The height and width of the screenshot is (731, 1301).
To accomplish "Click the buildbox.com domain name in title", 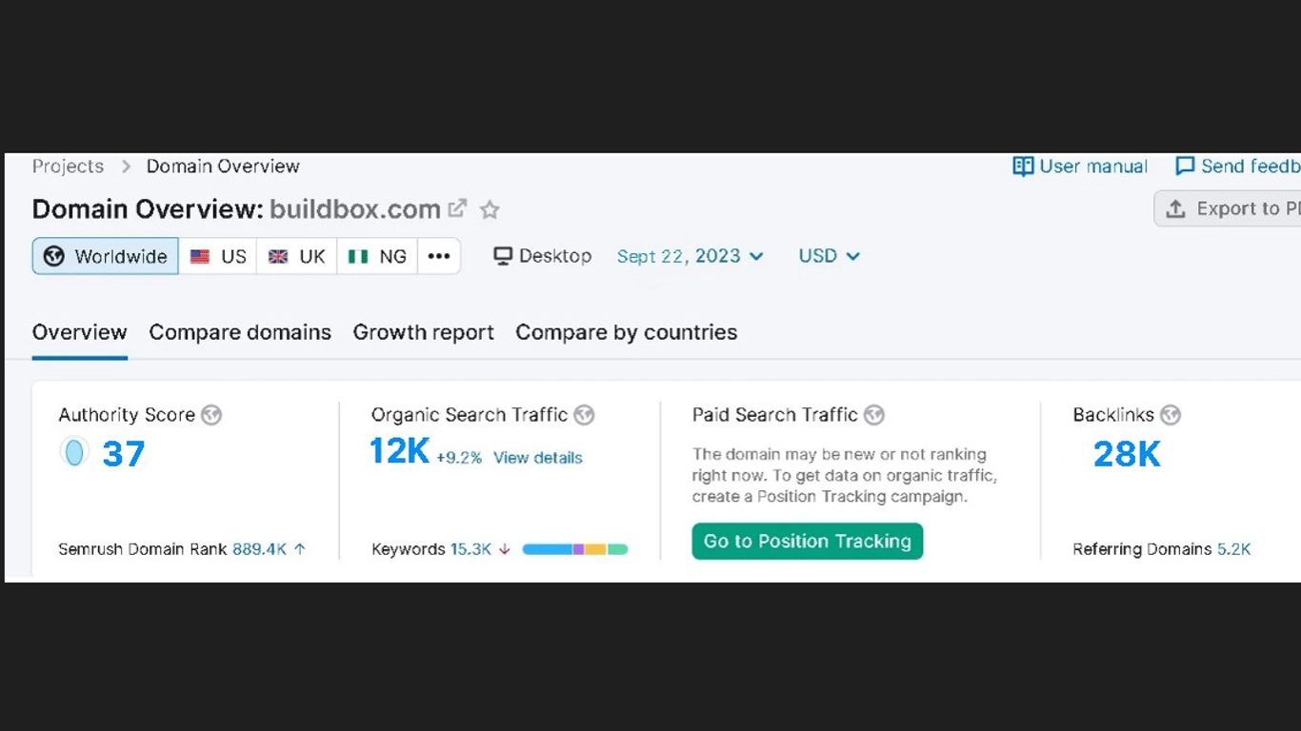I will tap(355, 208).
